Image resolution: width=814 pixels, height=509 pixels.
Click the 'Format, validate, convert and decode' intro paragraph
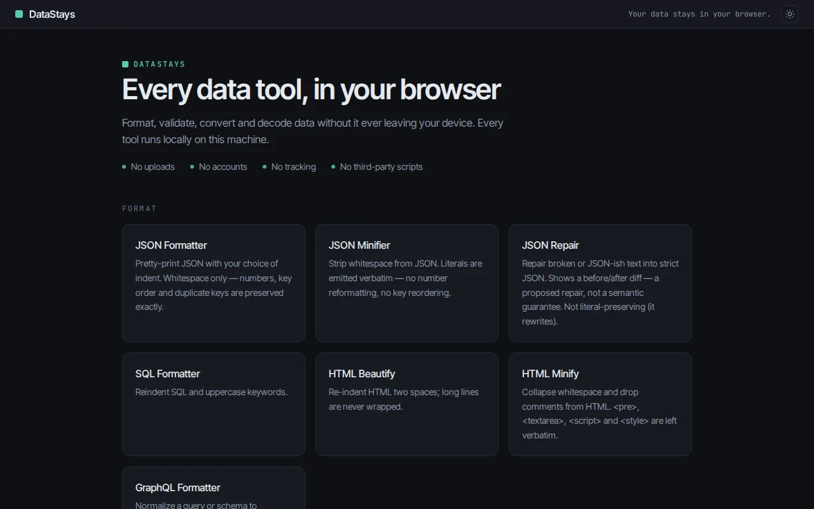(313, 131)
